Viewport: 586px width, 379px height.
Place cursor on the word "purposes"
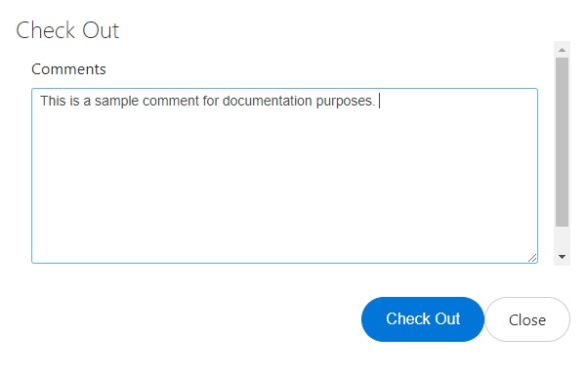click(344, 102)
